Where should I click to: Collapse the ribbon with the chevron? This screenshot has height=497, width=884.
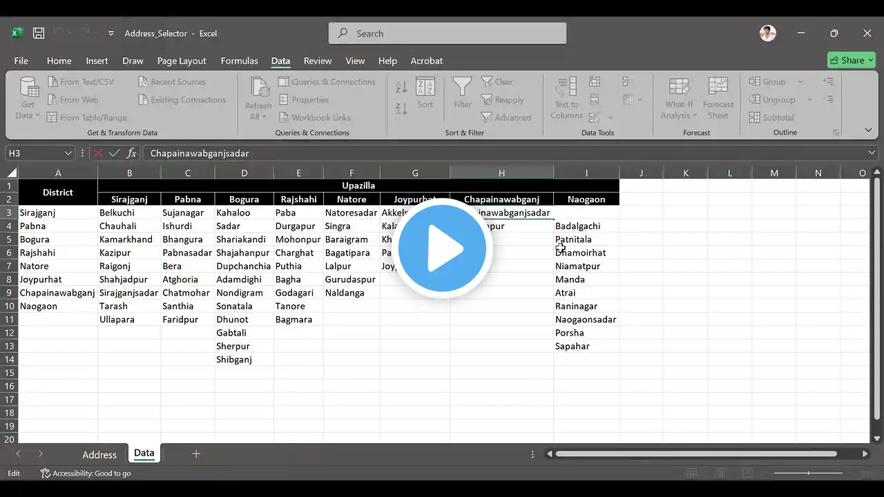point(868,130)
